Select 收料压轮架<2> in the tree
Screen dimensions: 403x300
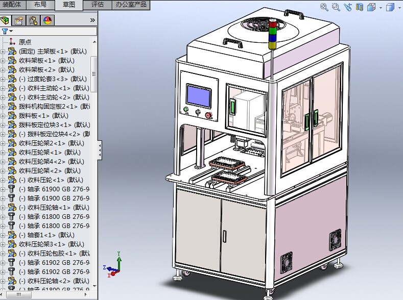coord(50,170)
